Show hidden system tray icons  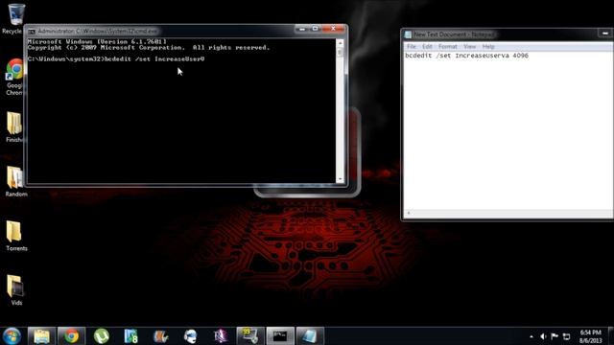[x=531, y=336]
